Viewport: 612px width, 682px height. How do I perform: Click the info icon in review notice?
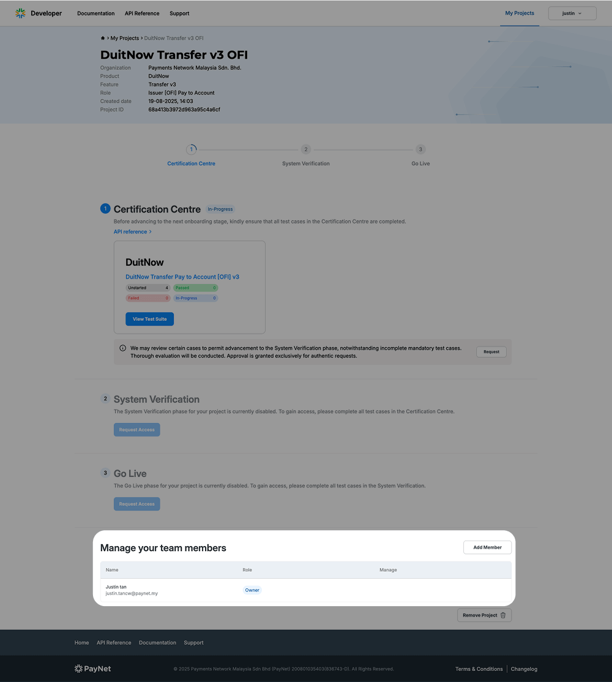click(122, 348)
